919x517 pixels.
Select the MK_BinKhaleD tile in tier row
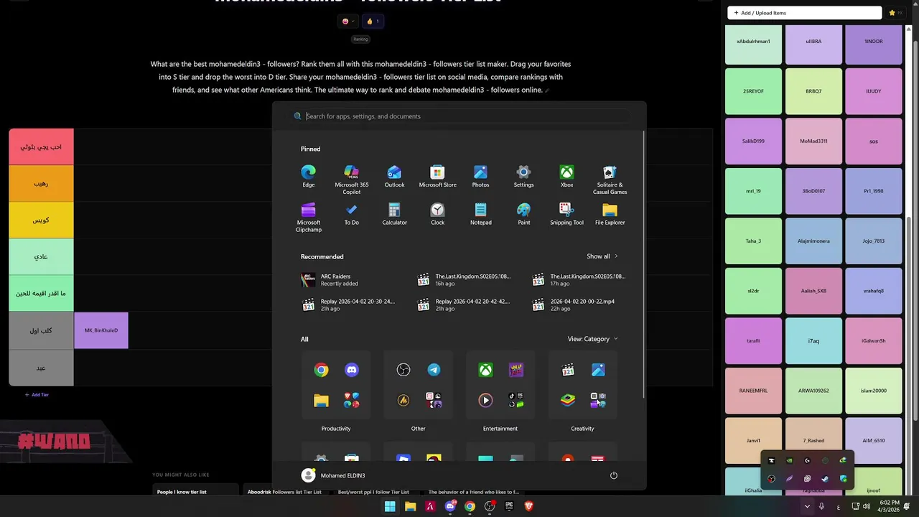tap(101, 330)
